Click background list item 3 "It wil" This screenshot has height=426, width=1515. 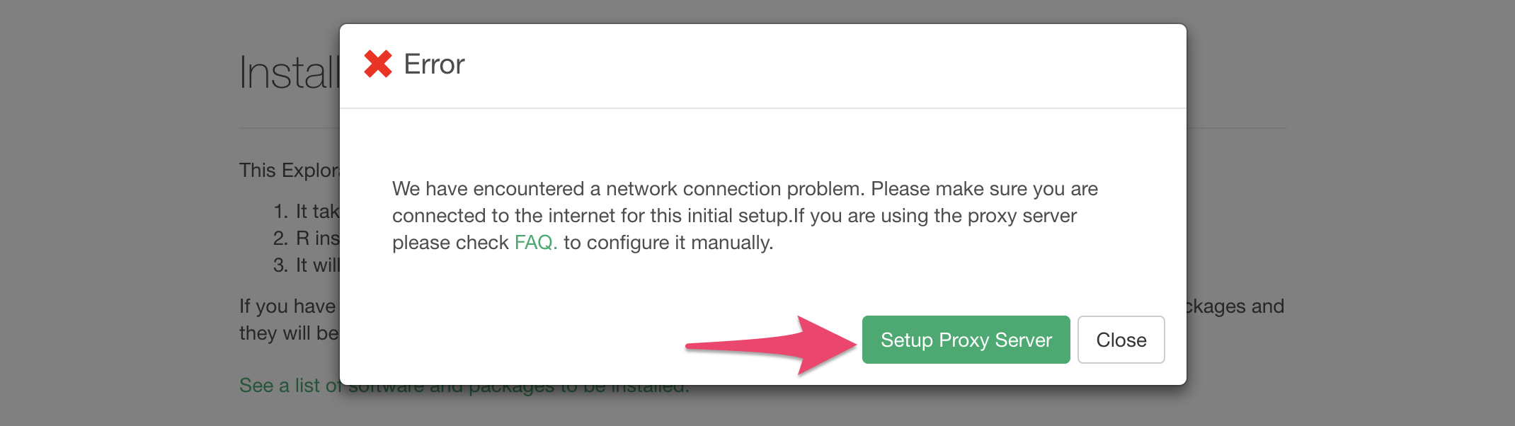point(316,265)
